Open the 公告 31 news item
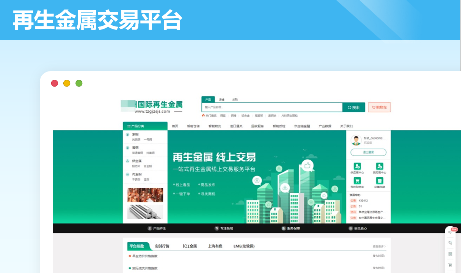 pyautogui.click(x=356, y=206)
